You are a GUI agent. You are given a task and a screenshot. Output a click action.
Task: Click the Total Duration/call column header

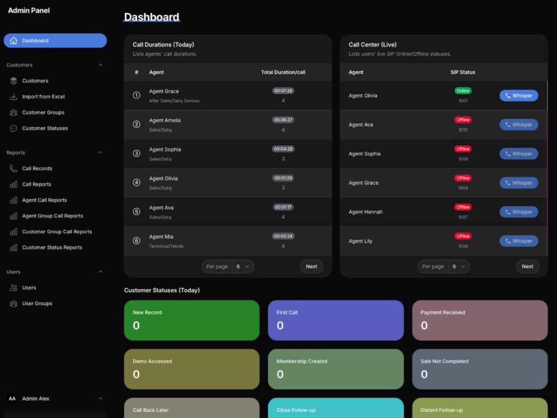[283, 72]
